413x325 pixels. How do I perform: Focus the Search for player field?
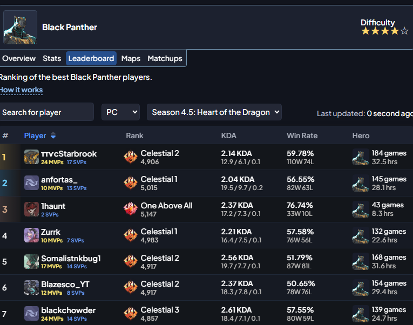point(46,112)
